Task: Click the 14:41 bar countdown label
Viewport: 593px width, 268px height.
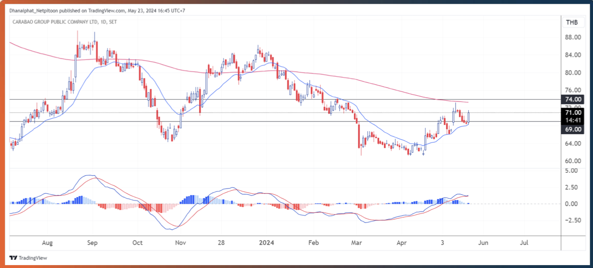Action: coord(573,120)
